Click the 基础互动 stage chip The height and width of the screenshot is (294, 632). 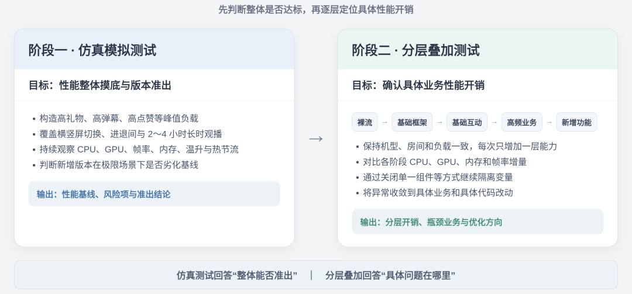[467, 122]
